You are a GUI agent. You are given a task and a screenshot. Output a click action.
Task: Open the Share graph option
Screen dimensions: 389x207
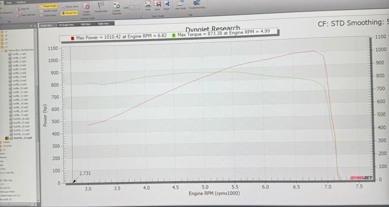point(167,6)
